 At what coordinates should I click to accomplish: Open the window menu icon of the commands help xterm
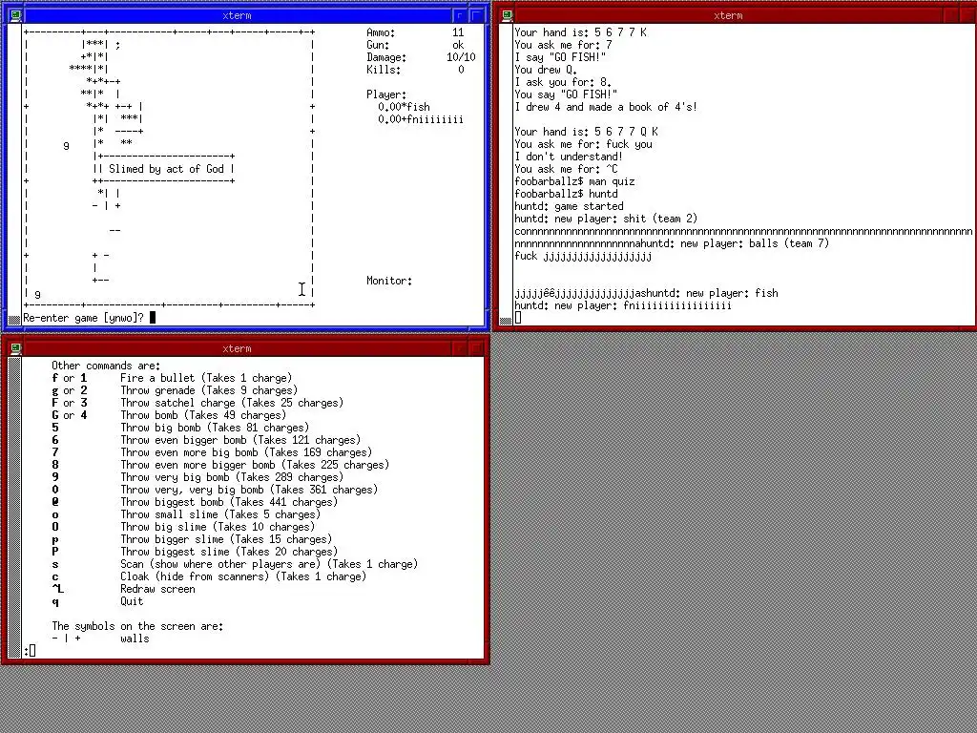click(16, 348)
